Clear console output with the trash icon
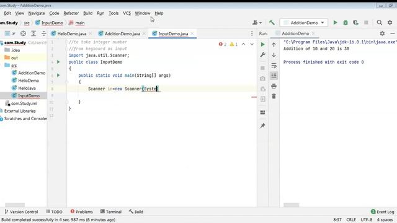 274,97
